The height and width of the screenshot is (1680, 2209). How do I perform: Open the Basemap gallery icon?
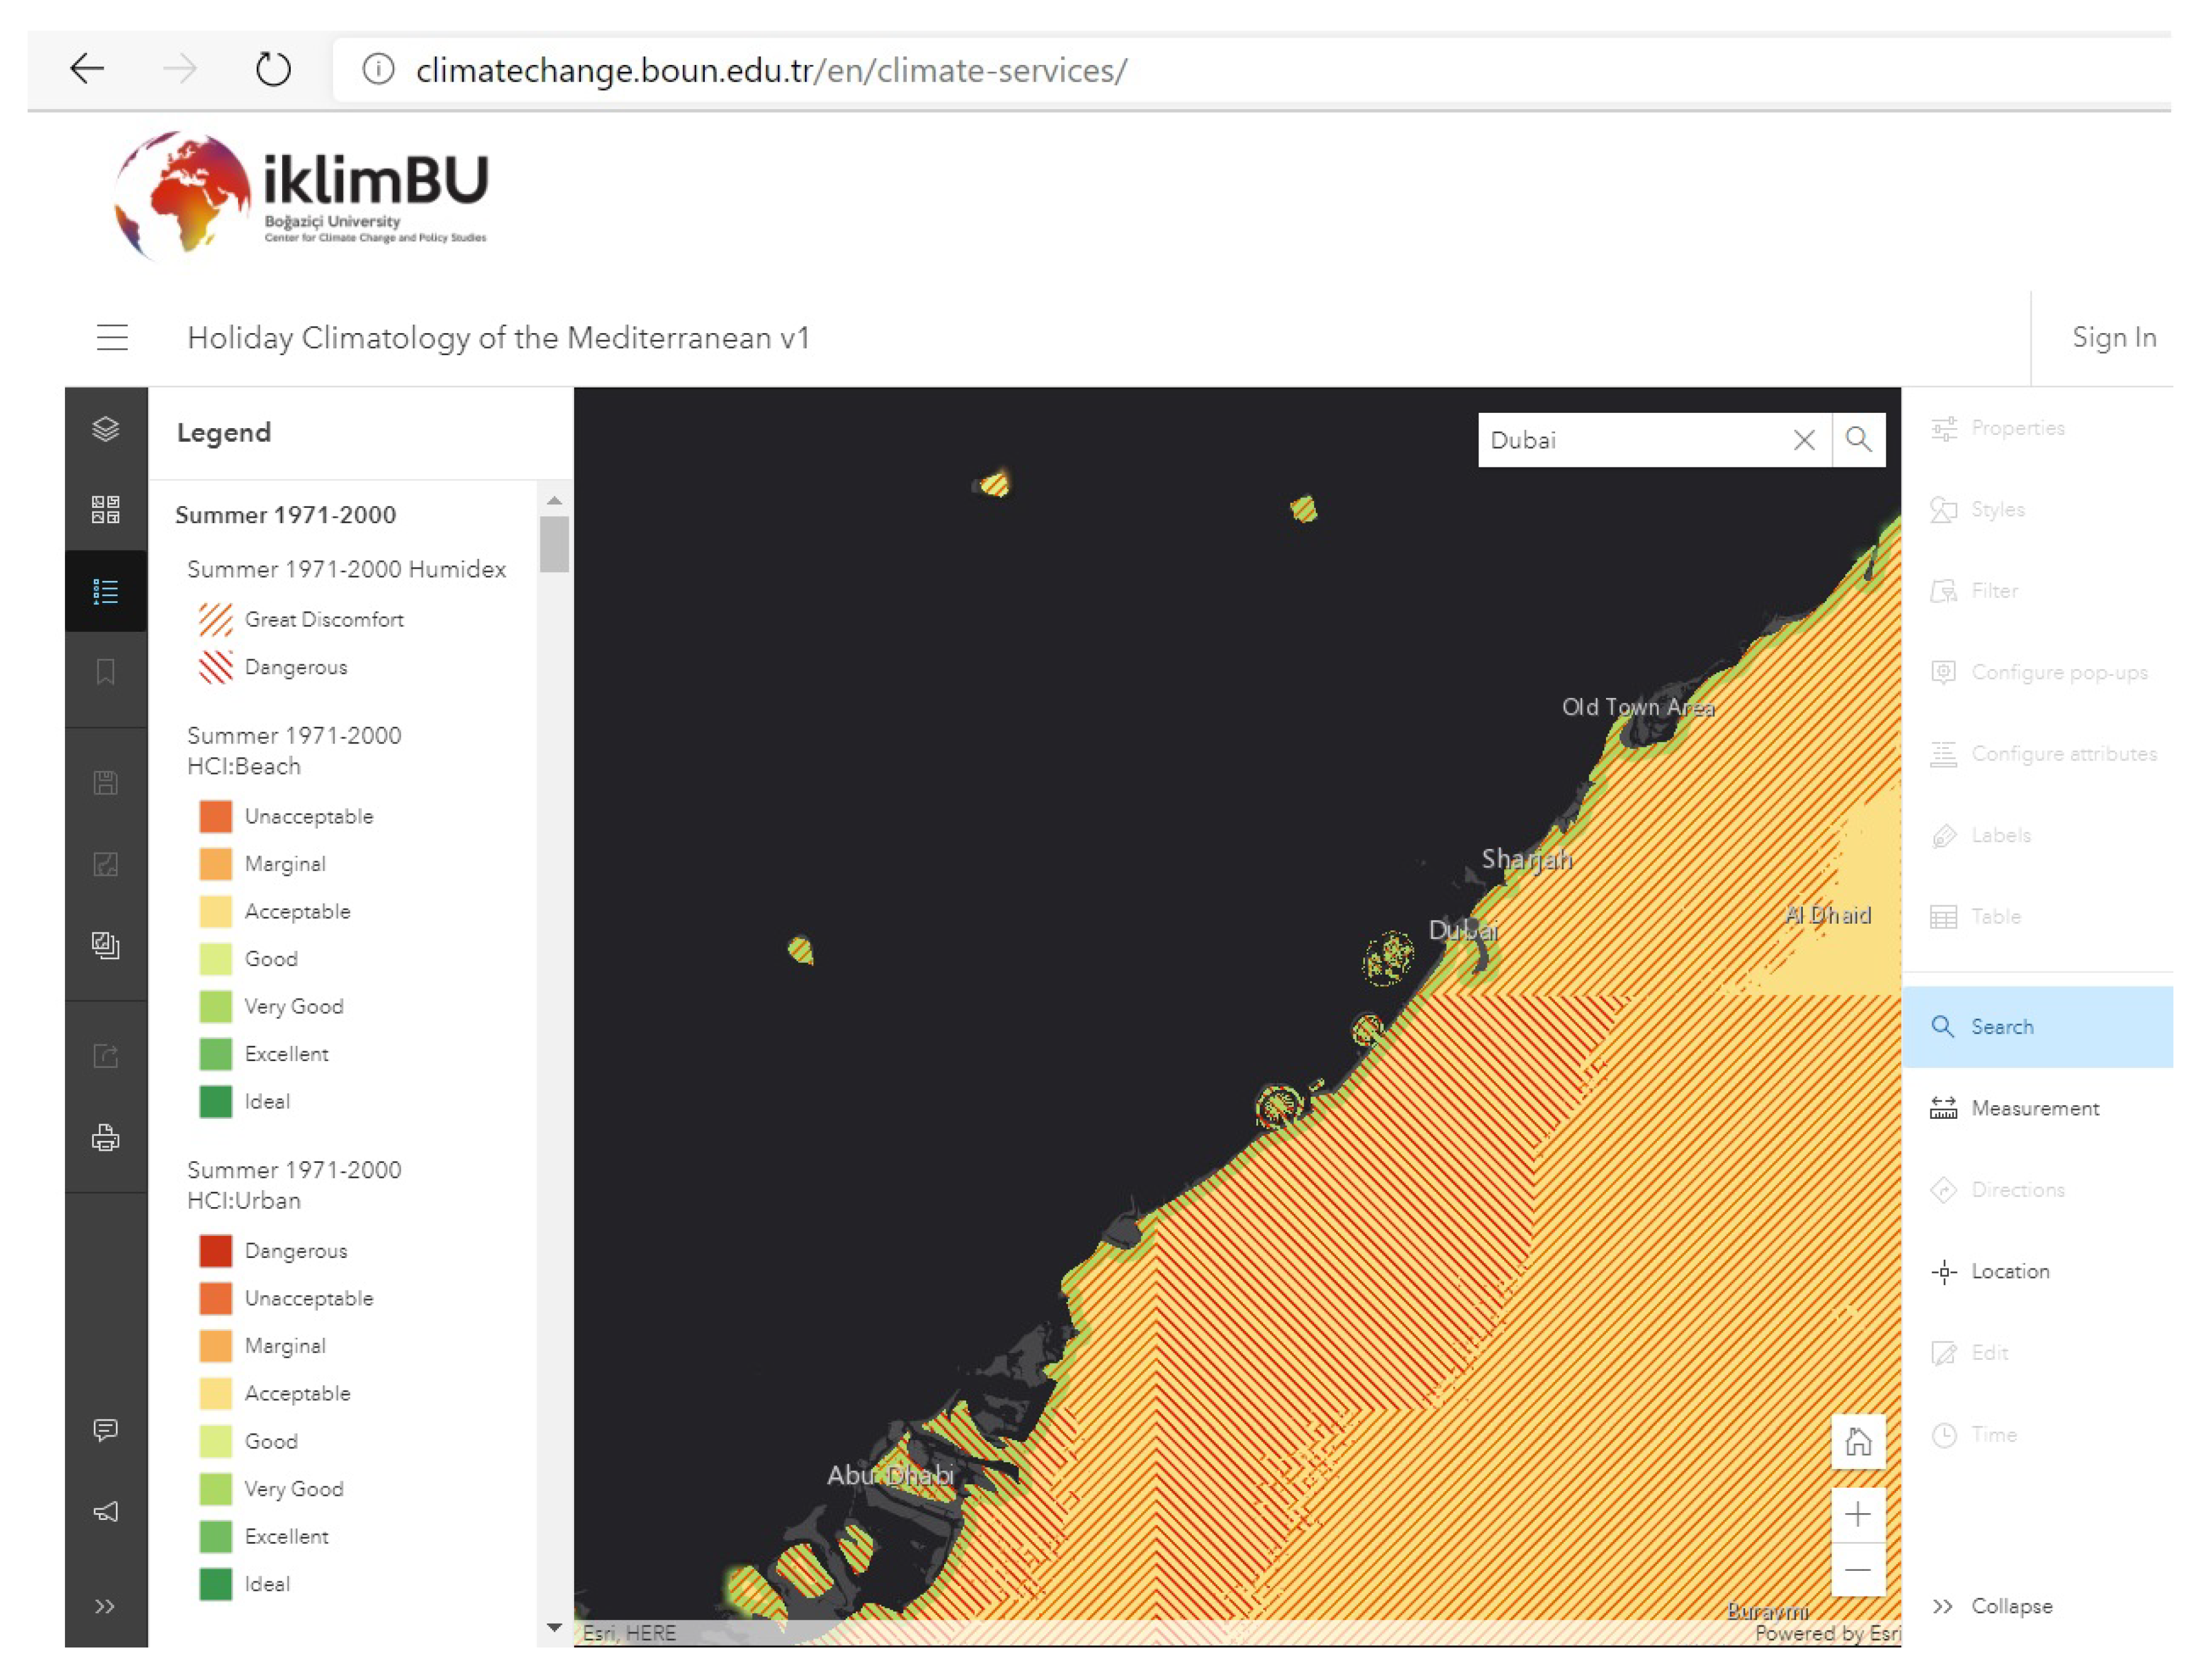[x=105, y=509]
